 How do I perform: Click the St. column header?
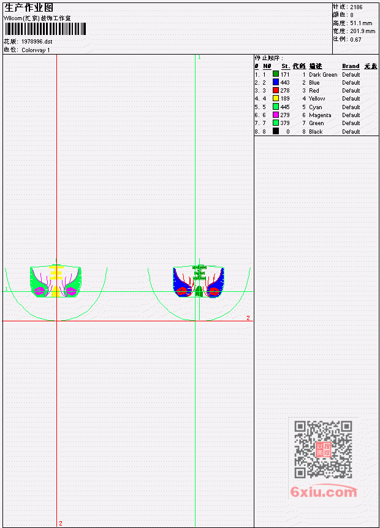click(x=286, y=66)
